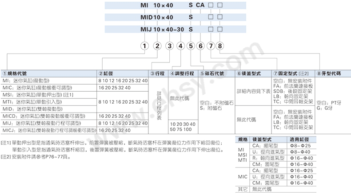Screen dimensions: 351x194
Task: Select the 'MI 10×40 S CA' model code line
Action: click(175, 5)
